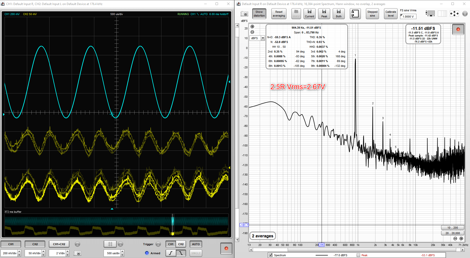Image resolution: width=470 pixels, height=258 pixels.
Task: Click the 2 averages label
Action: pos(263,236)
